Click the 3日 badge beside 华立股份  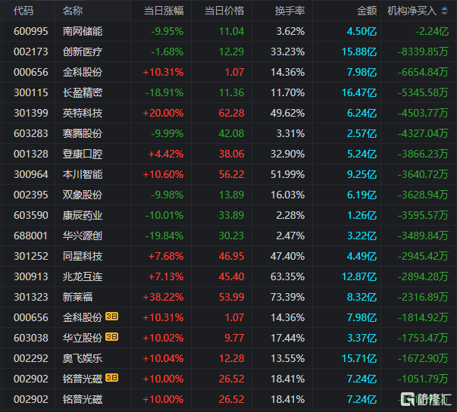[x=112, y=337]
